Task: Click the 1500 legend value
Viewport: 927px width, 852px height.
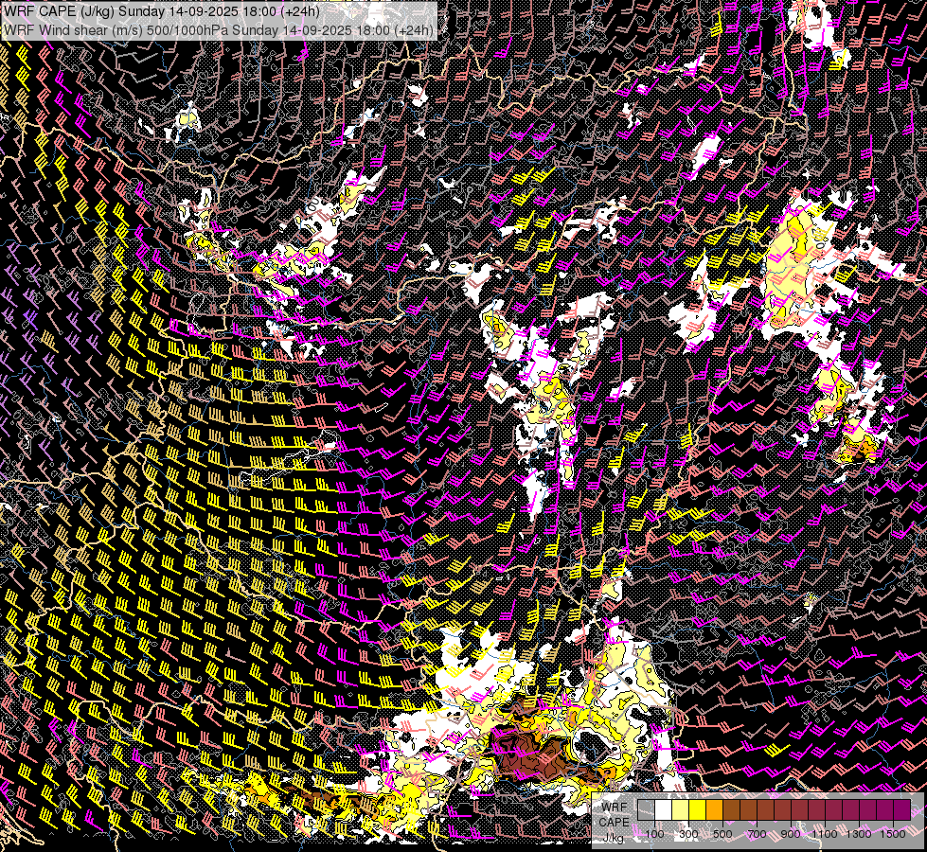Action: click(893, 834)
